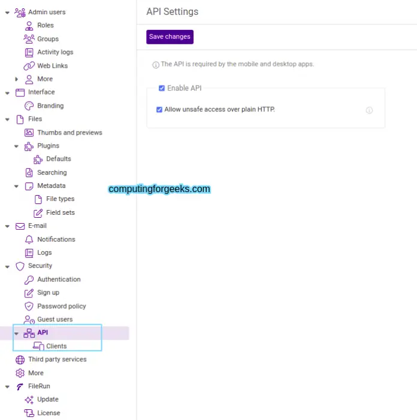Click the Web Links chain icon
417x420 pixels.
click(x=29, y=66)
